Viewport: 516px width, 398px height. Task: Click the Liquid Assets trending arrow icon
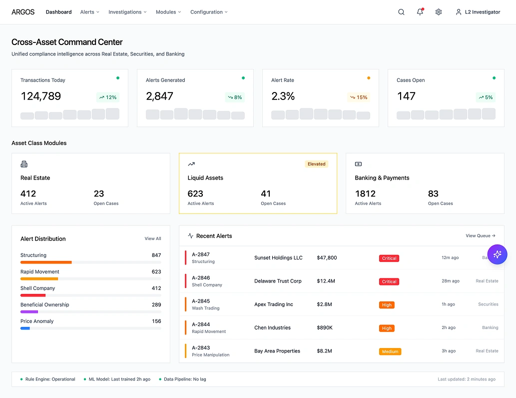click(x=191, y=163)
